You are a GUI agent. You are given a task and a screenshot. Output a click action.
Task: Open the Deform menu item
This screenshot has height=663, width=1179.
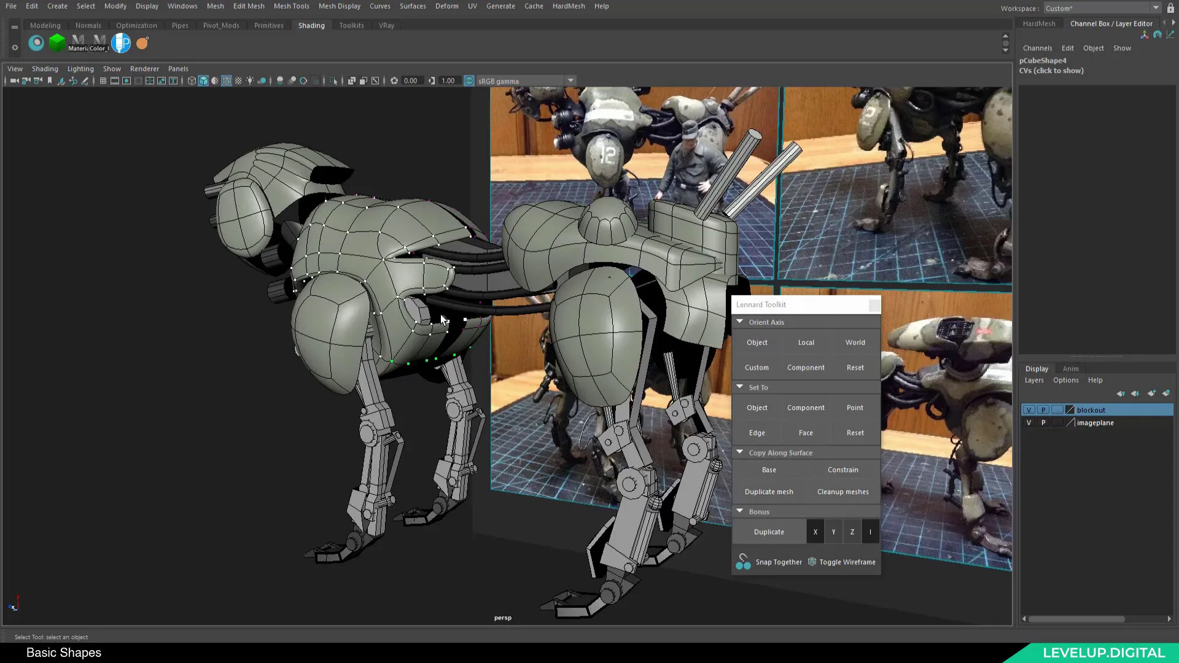click(446, 6)
